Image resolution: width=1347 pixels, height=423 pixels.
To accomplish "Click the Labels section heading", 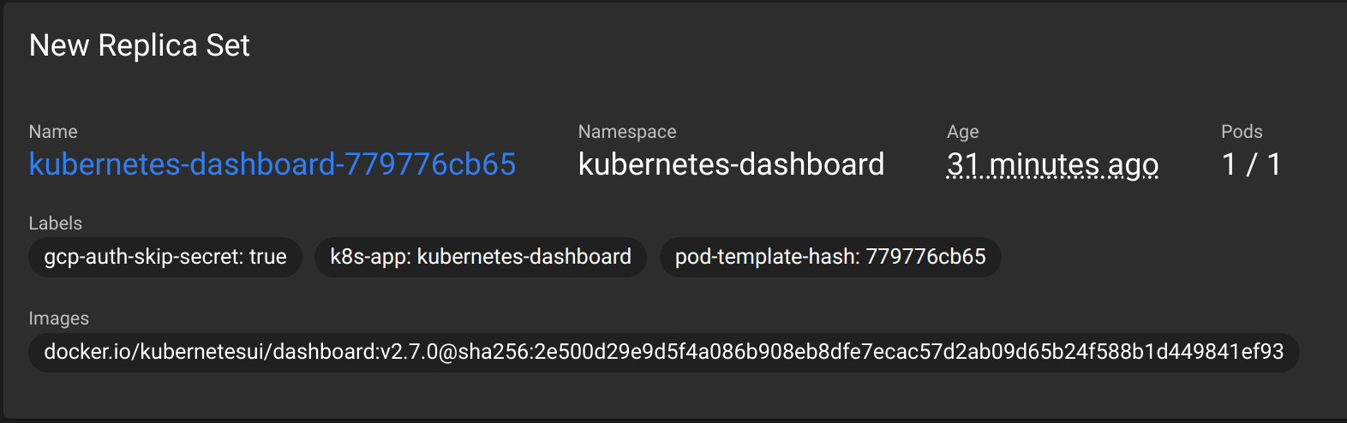I will pyautogui.click(x=56, y=223).
